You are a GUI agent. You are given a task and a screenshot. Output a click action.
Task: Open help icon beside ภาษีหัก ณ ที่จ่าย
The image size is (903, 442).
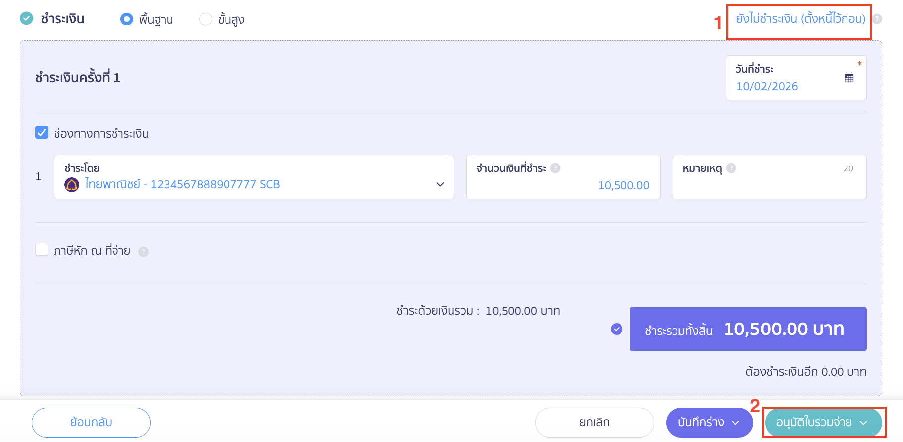point(143,251)
